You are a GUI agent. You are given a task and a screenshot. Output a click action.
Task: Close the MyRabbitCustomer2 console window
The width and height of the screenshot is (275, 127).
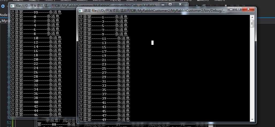248,9
